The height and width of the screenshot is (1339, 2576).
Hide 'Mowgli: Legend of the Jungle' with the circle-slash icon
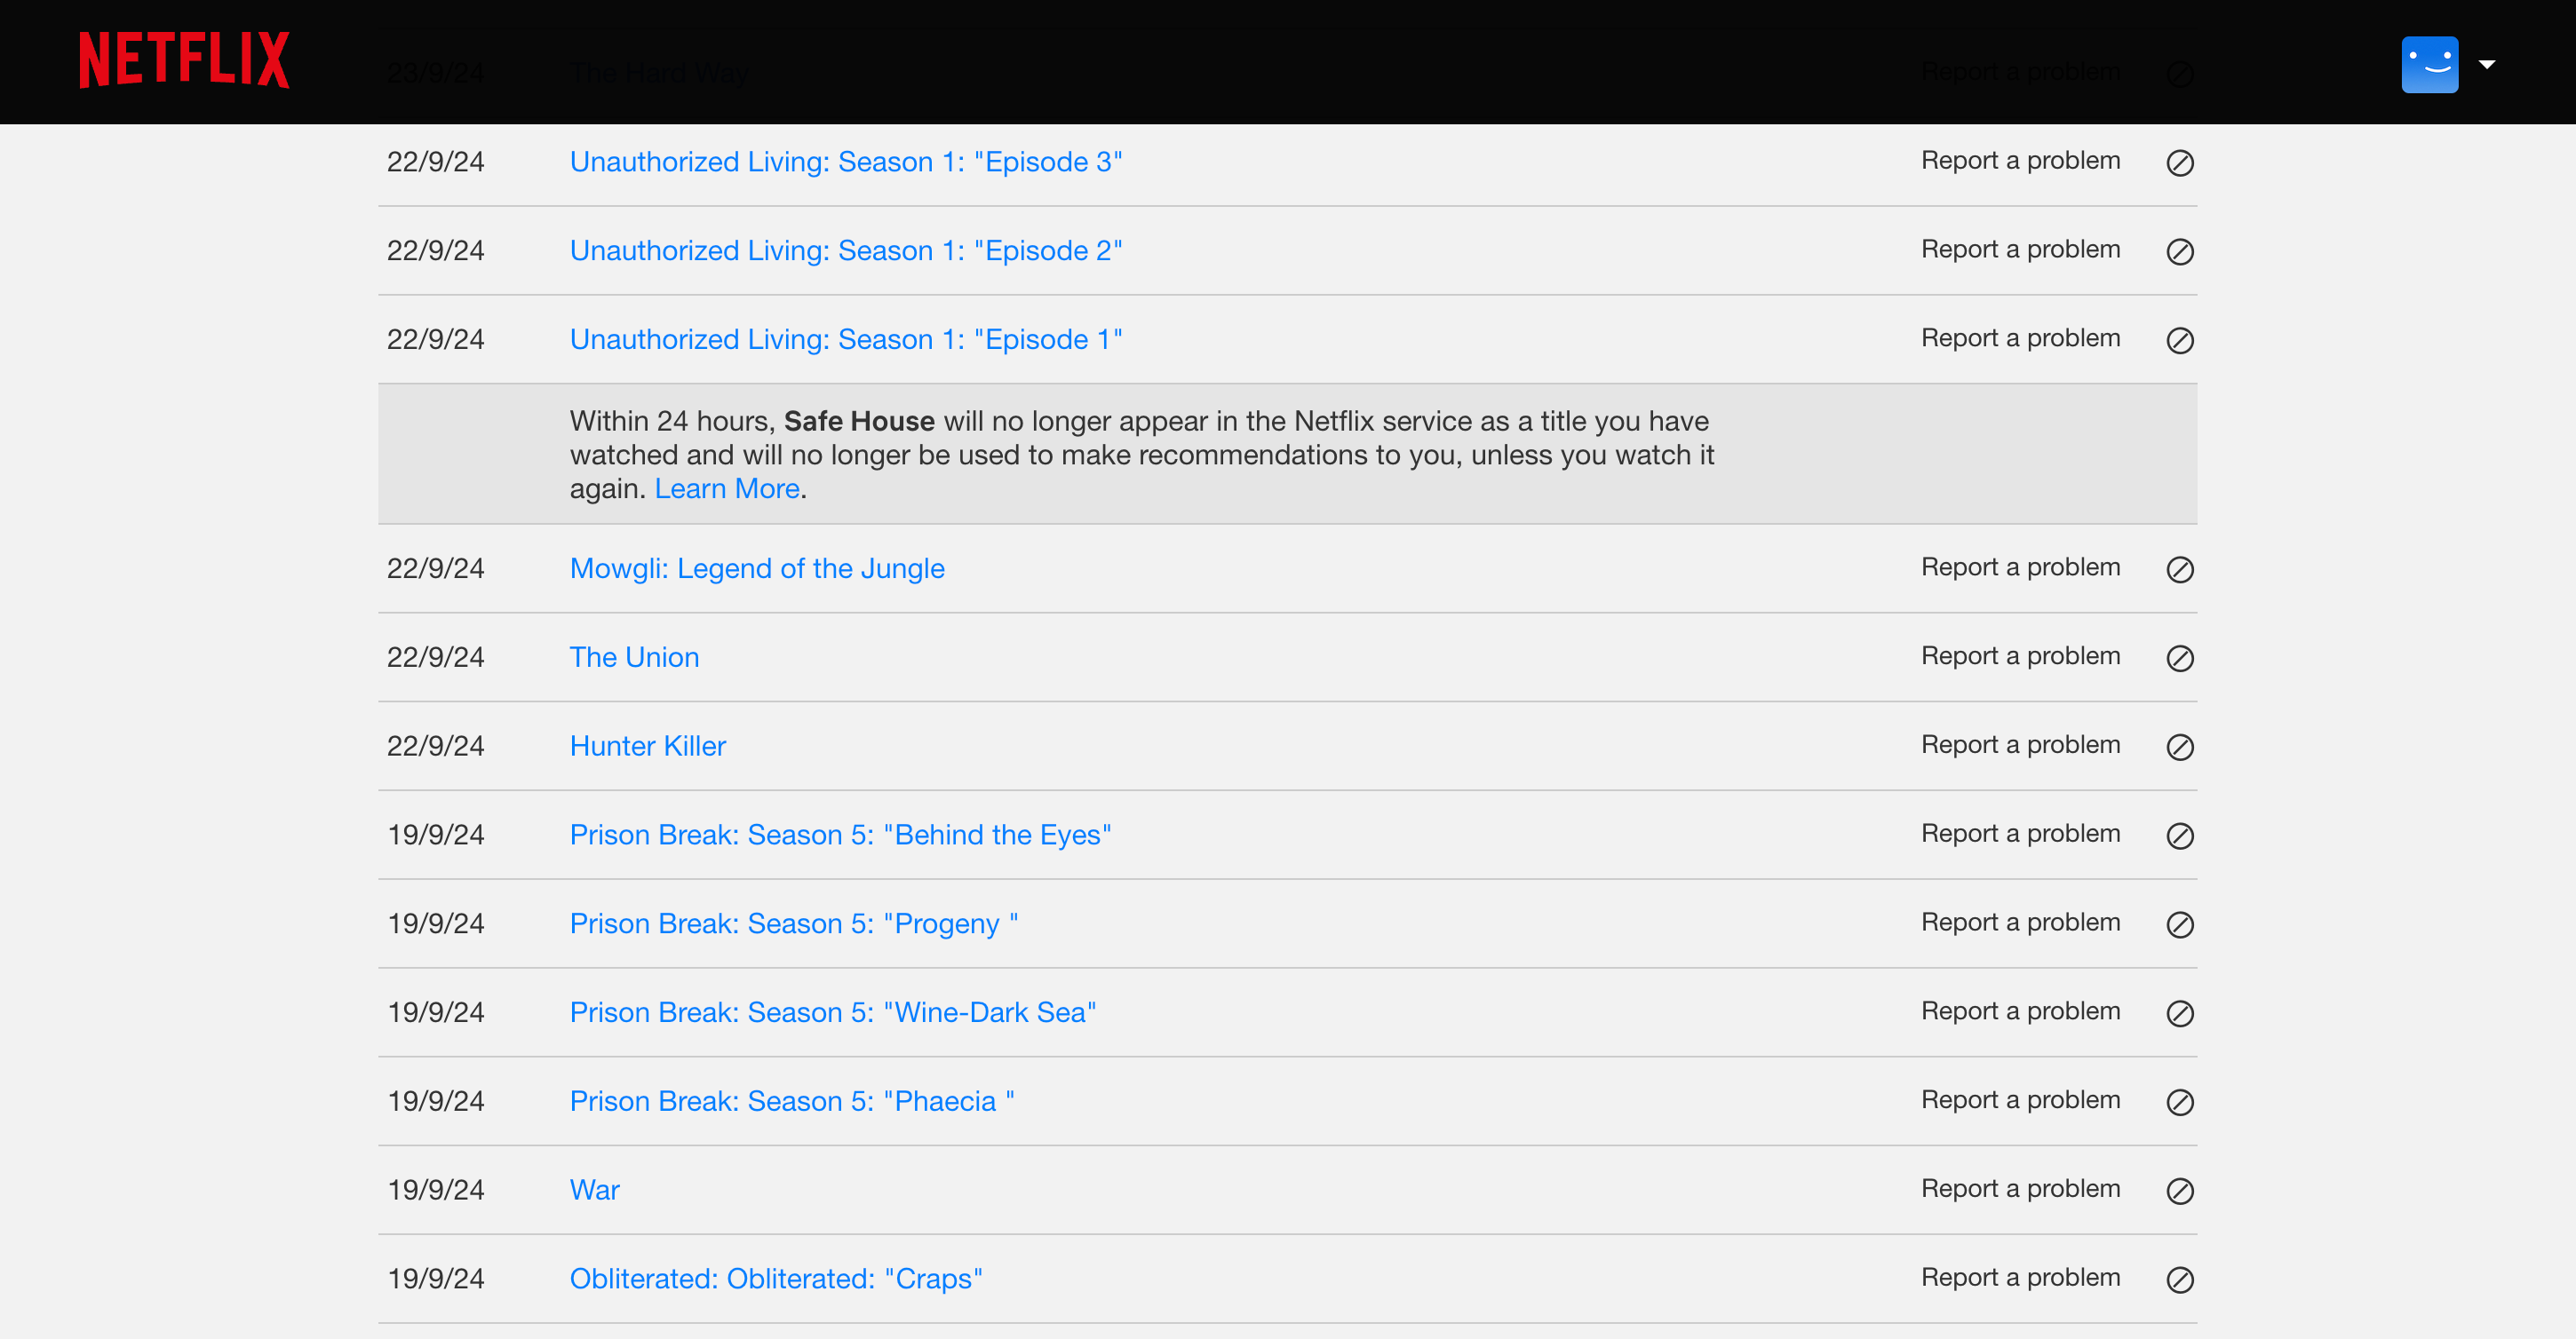pyautogui.click(x=2180, y=569)
